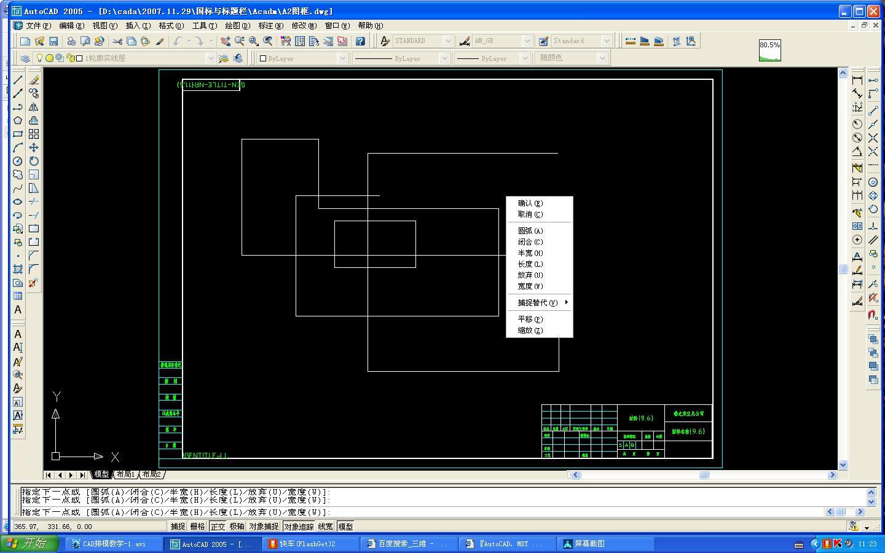Toggle 正交 ortho mode

pos(218,527)
